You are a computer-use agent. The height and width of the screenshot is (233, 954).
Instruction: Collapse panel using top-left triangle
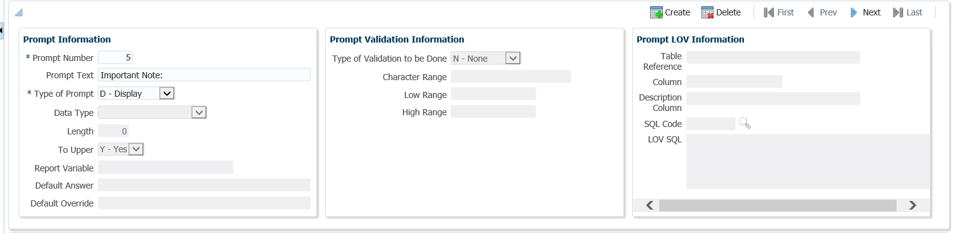tap(19, 12)
